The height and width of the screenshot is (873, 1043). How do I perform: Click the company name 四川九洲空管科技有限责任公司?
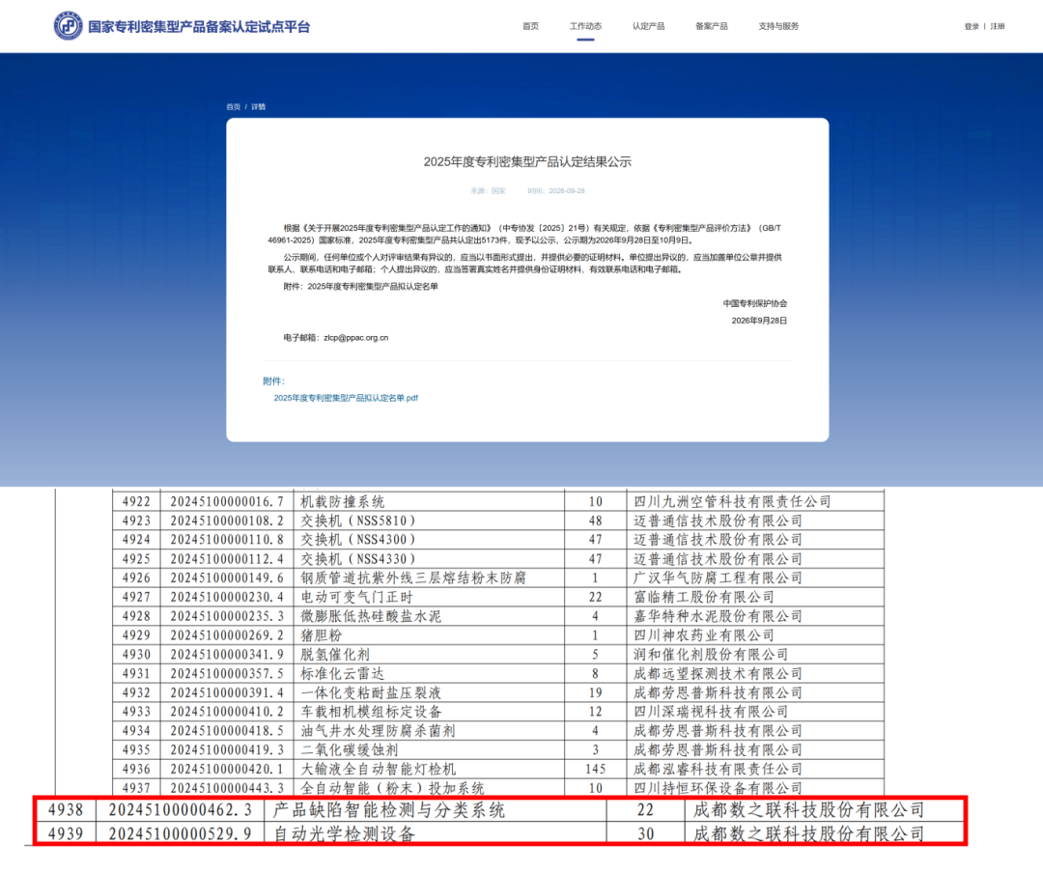point(732,502)
